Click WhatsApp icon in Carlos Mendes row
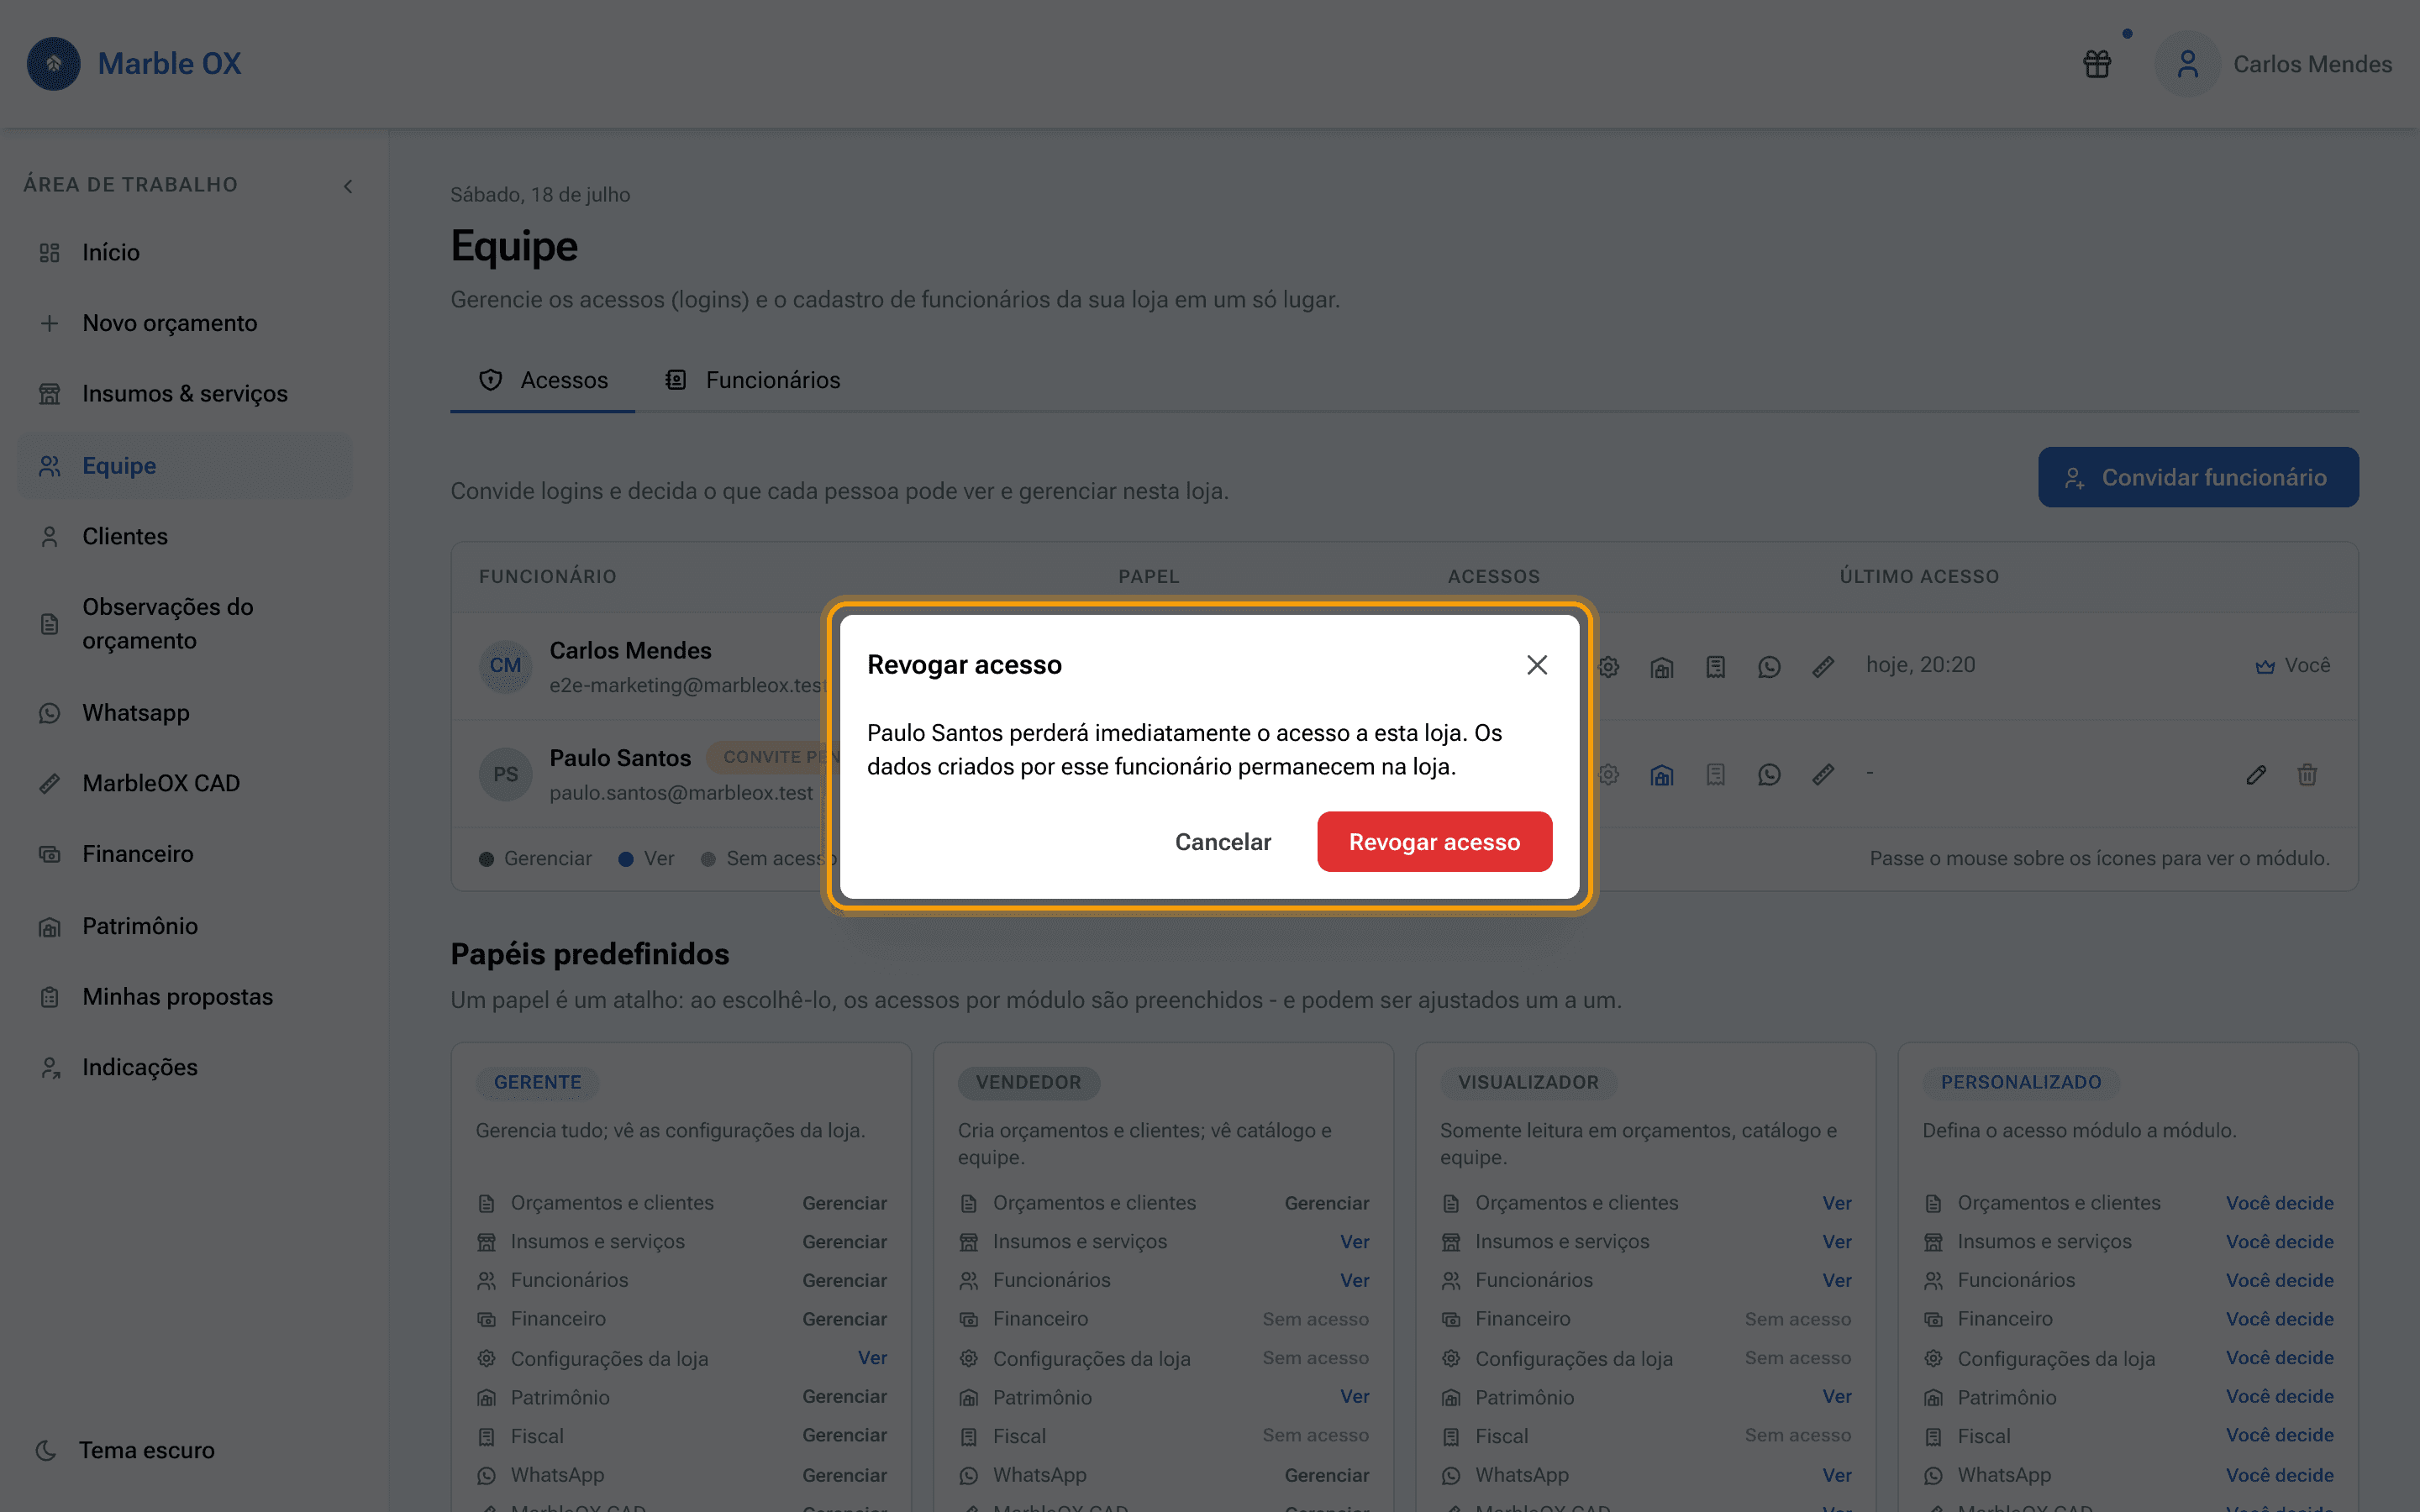The height and width of the screenshot is (1512, 2420). [1769, 667]
